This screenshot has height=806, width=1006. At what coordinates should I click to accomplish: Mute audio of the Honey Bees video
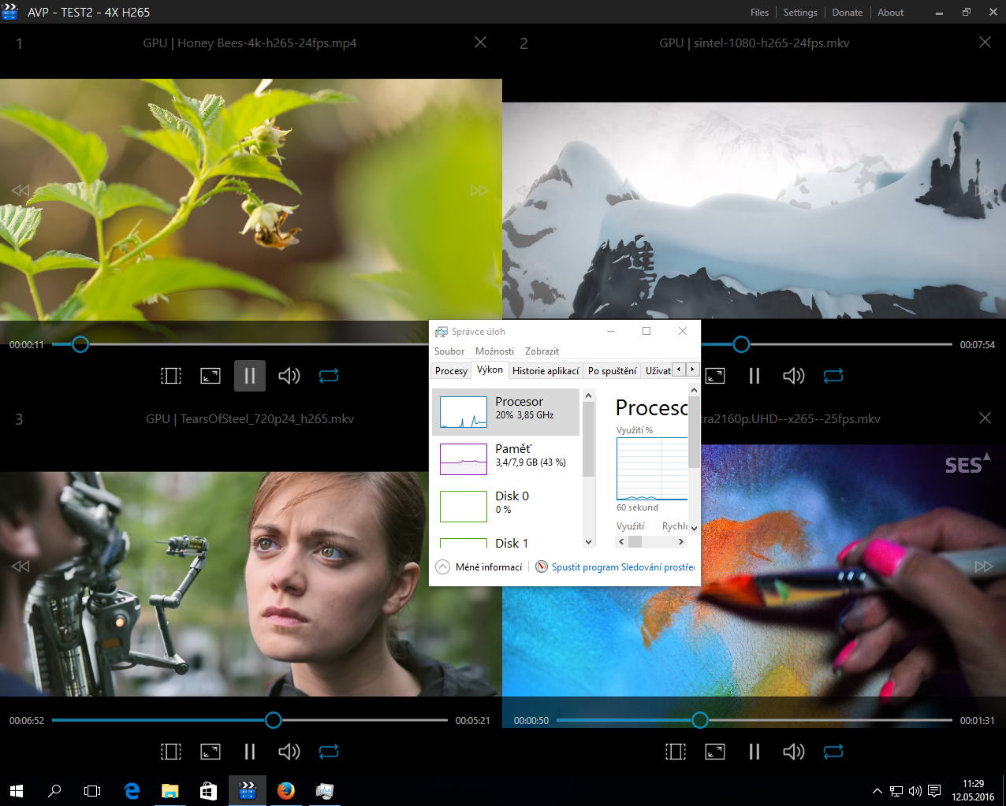click(289, 376)
